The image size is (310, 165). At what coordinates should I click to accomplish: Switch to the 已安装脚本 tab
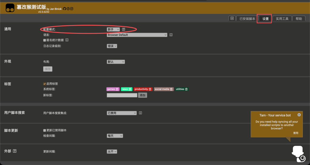(247, 19)
